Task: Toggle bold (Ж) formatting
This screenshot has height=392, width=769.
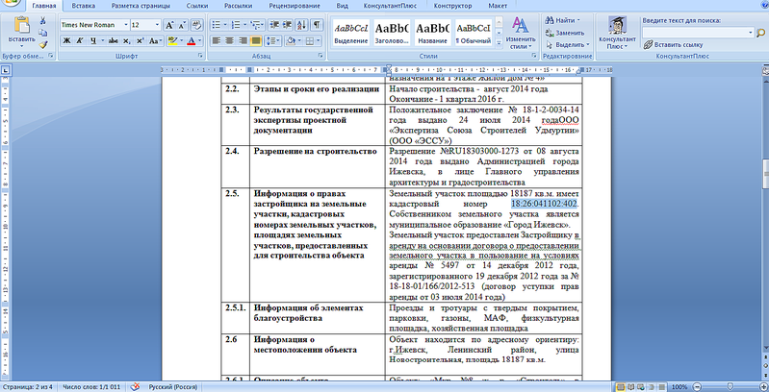Action: (67, 40)
